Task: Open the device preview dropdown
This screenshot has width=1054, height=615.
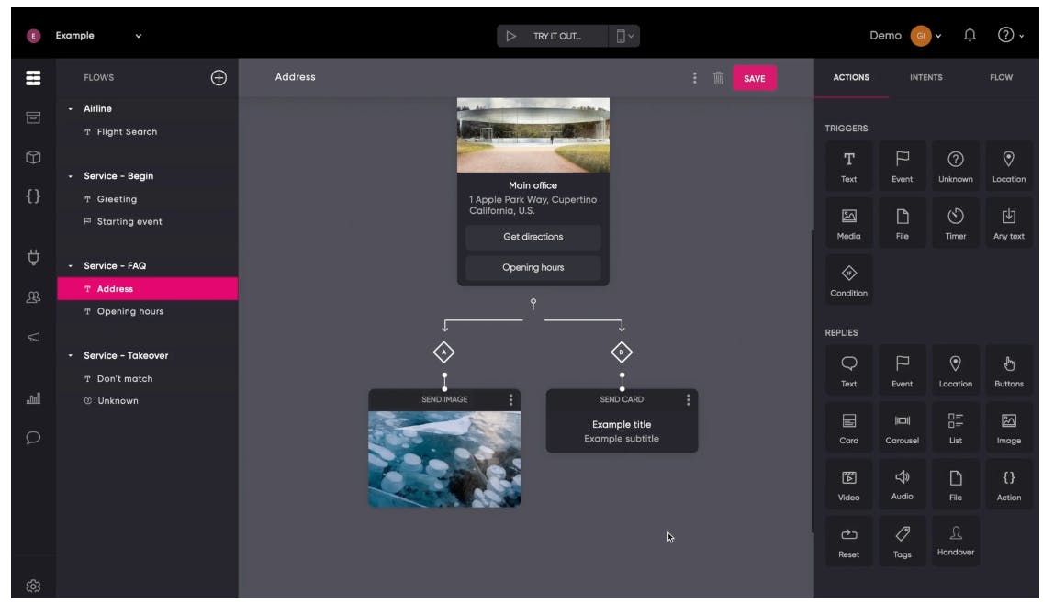Action: point(624,36)
